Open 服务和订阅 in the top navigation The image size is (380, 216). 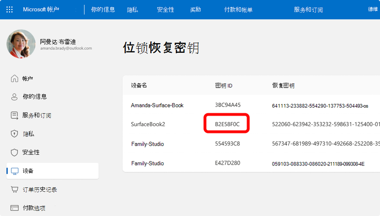pyautogui.click(x=308, y=10)
